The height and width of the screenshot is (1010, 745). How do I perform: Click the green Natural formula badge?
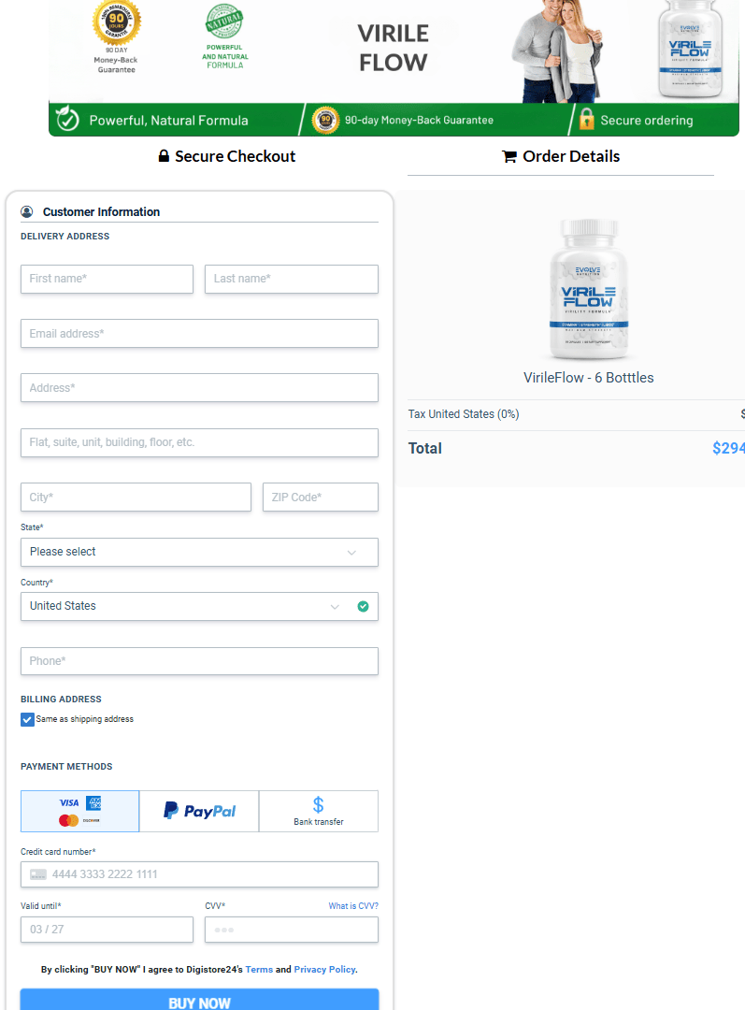pos(224,22)
